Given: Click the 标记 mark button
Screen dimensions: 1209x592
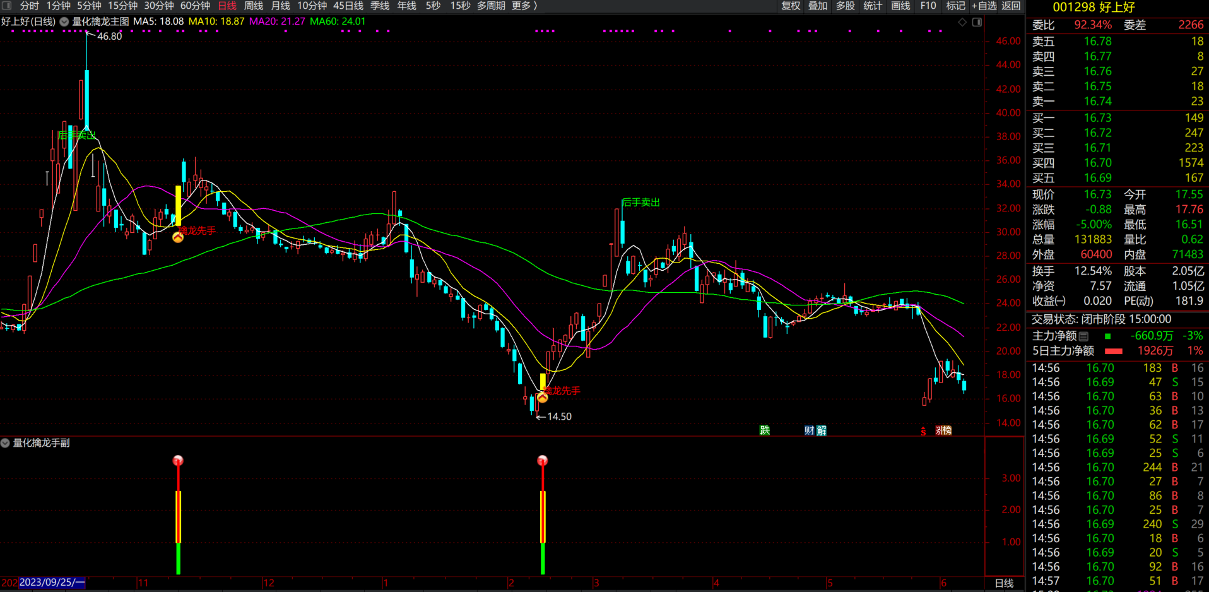Looking at the screenshot, I should click(x=955, y=6).
